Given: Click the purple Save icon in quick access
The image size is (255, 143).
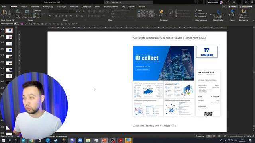Looking at the screenshot, I should point(22,24).
